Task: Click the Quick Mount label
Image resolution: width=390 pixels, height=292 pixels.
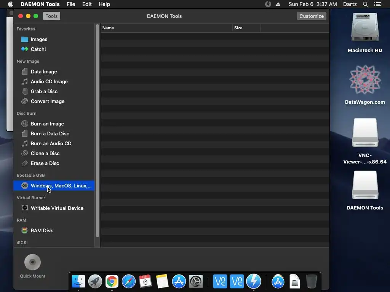Action: tap(33, 276)
